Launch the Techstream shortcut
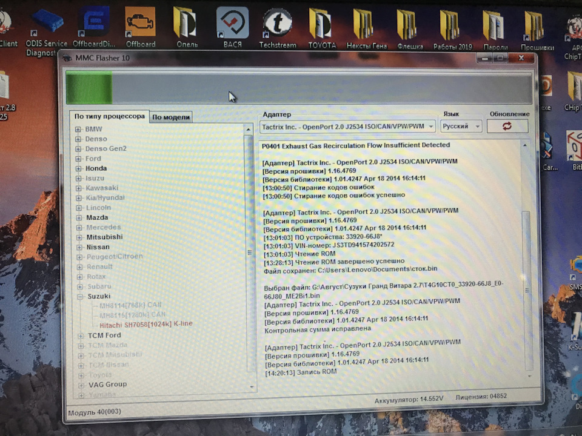The width and height of the screenshot is (582, 436). (278, 28)
